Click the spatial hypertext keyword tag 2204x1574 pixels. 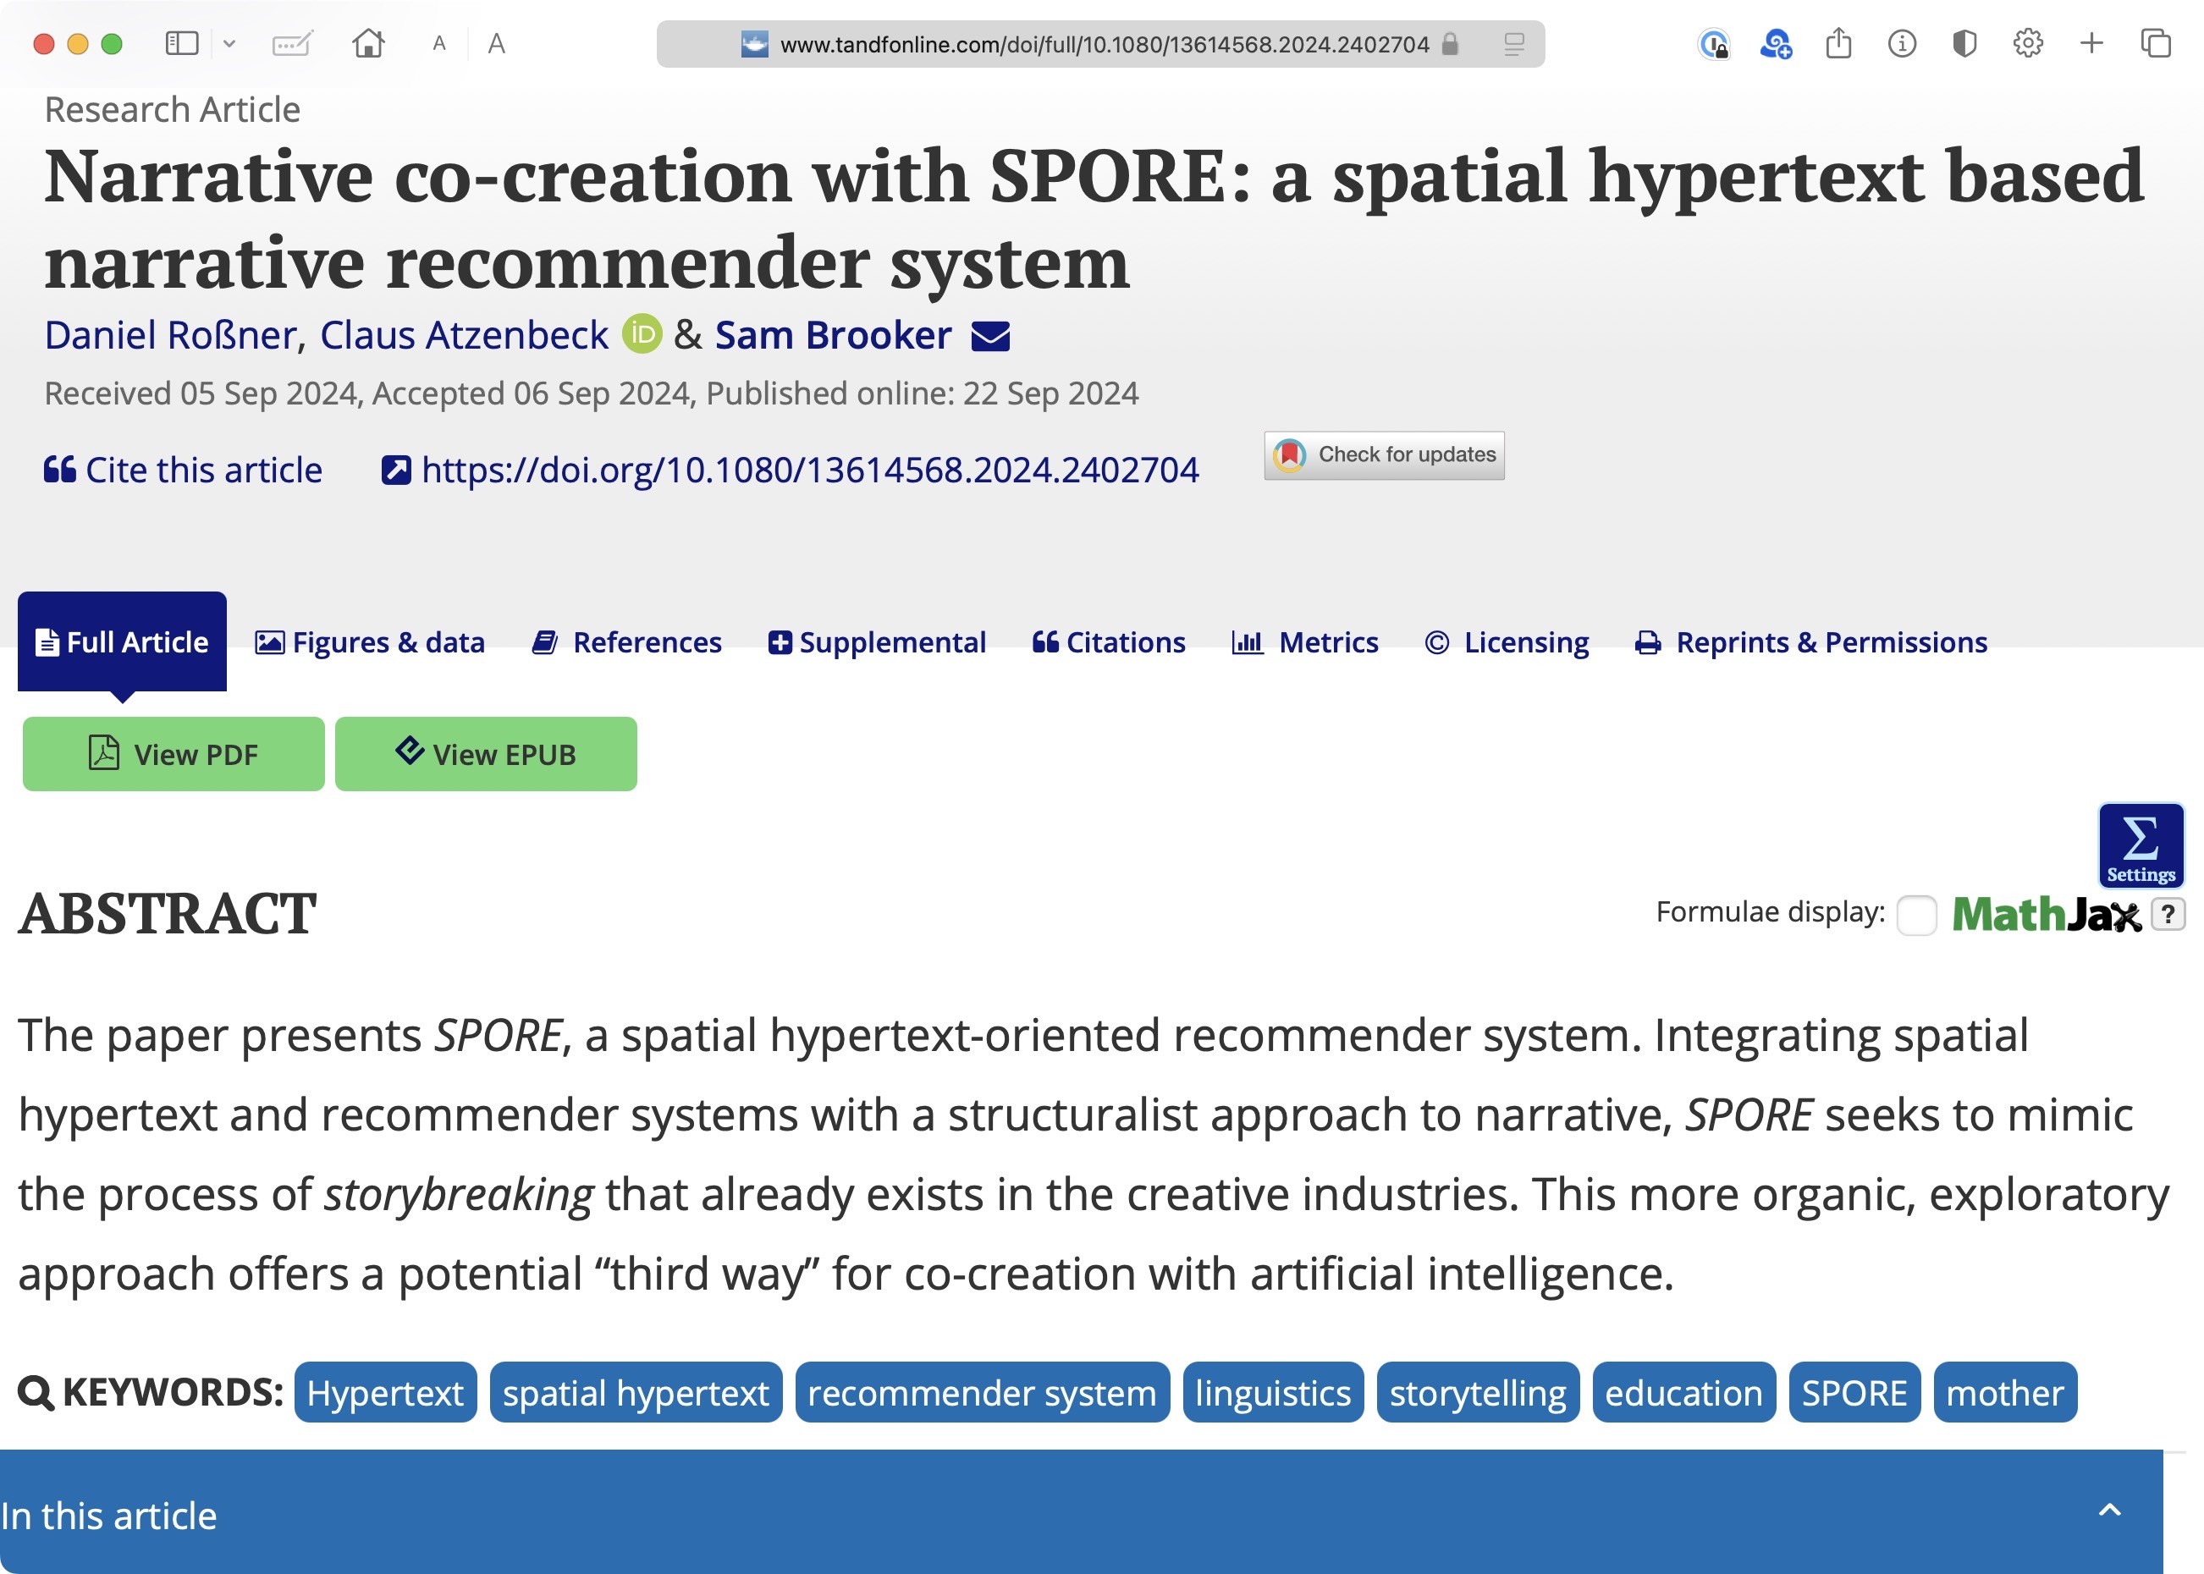point(635,1393)
